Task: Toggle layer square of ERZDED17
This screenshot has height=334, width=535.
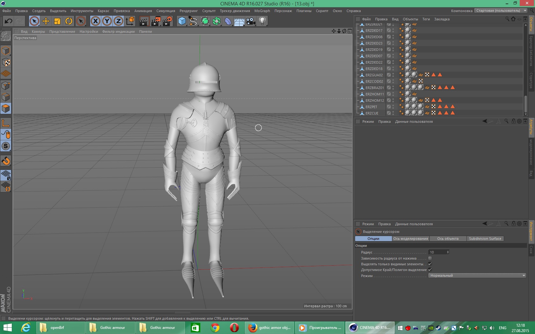Action: click(x=389, y=31)
